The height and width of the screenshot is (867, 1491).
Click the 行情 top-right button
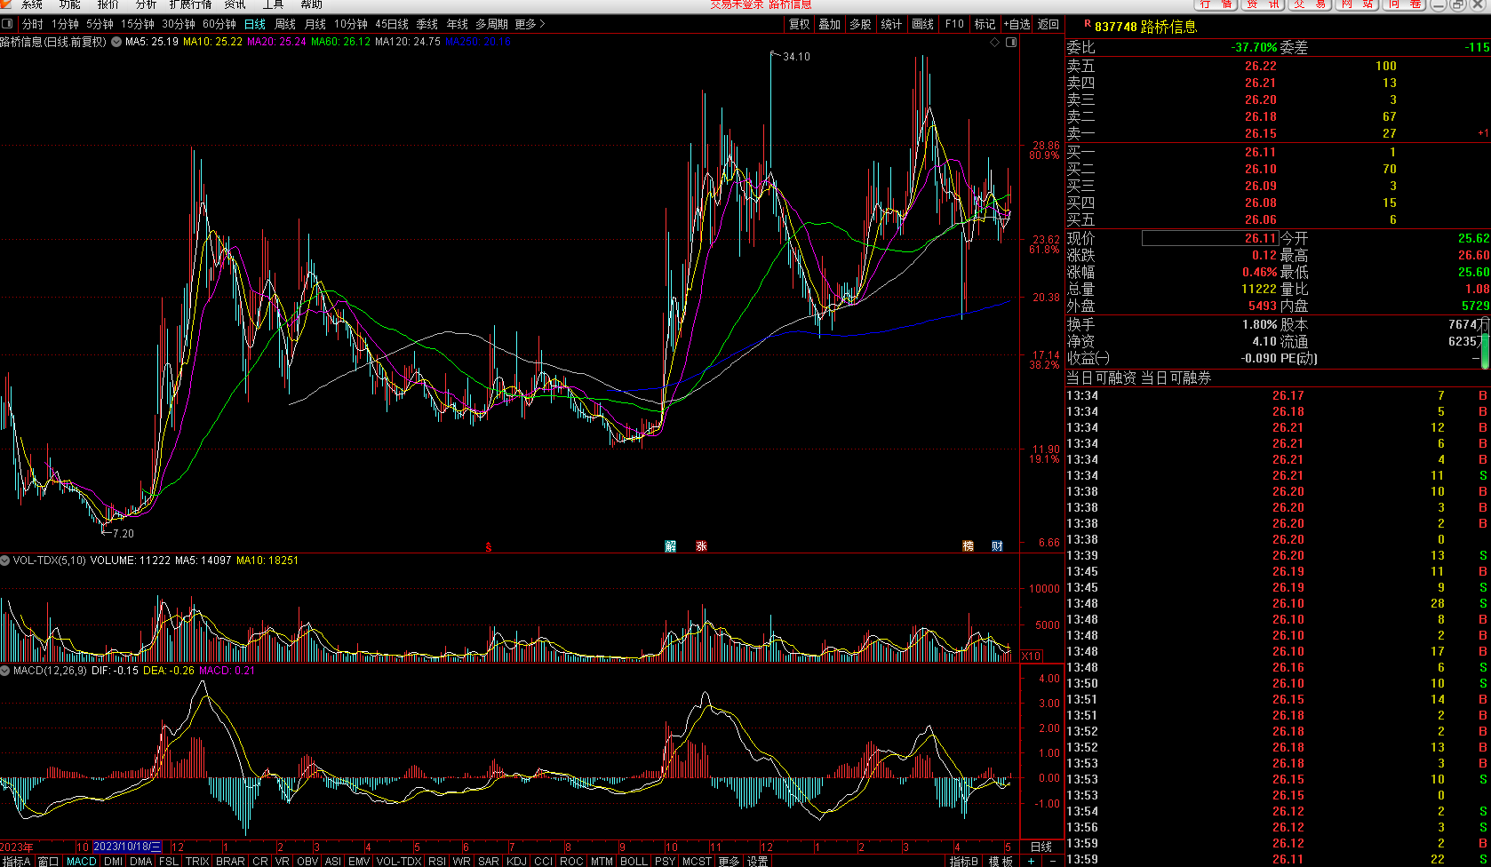pyautogui.click(x=1216, y=4)
